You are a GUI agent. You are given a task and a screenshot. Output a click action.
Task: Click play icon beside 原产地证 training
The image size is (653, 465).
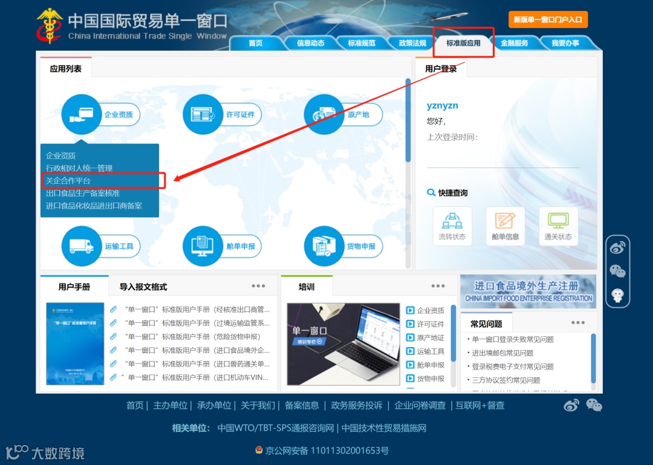pyautogui.click(x=410, y=337)
